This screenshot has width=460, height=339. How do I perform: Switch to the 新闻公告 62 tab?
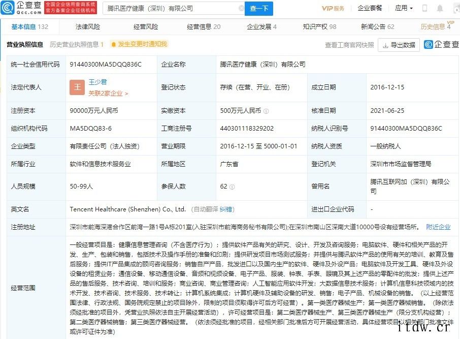tap(378, 27)
